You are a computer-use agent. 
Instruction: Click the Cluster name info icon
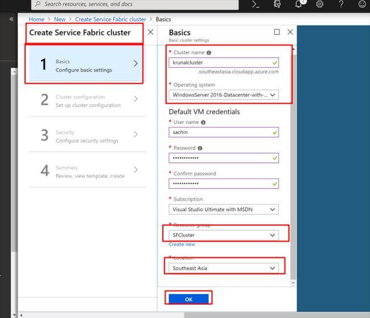(x=209, y=52)
